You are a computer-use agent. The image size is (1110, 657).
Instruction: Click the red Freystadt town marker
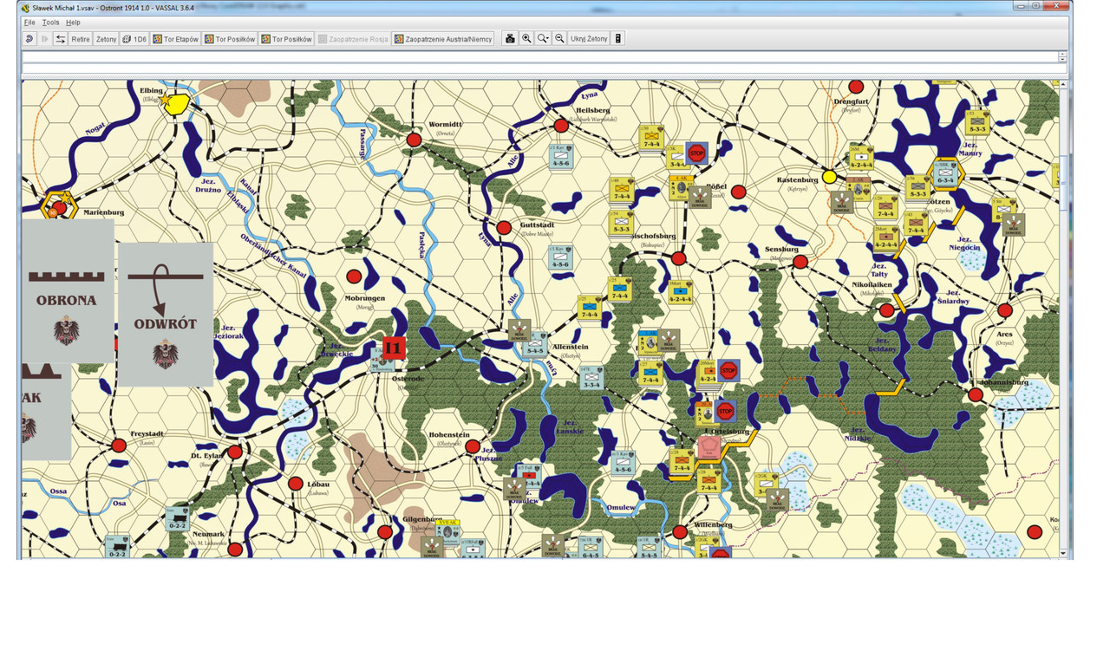tap(119, 446)
